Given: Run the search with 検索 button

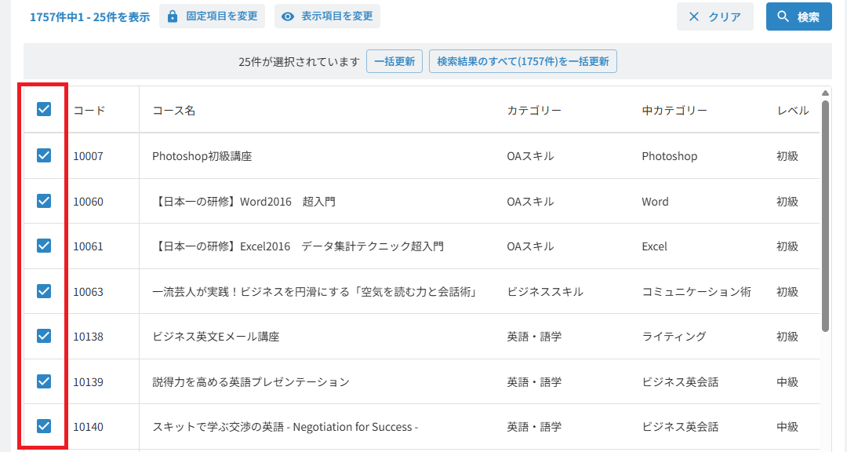Looking at the screenshot, I should [x=799, y=16].
